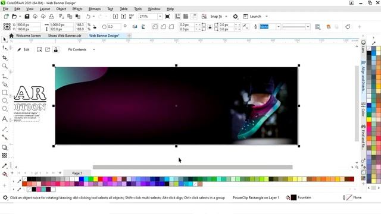Click the Select PowerClip contents icon
This screenshot has width=381, height=214.
point(39,49)
